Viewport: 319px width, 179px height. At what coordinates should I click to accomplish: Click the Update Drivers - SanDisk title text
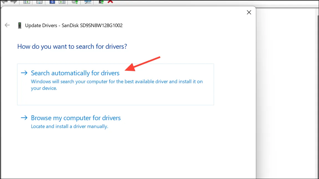[x=74, y=25]
